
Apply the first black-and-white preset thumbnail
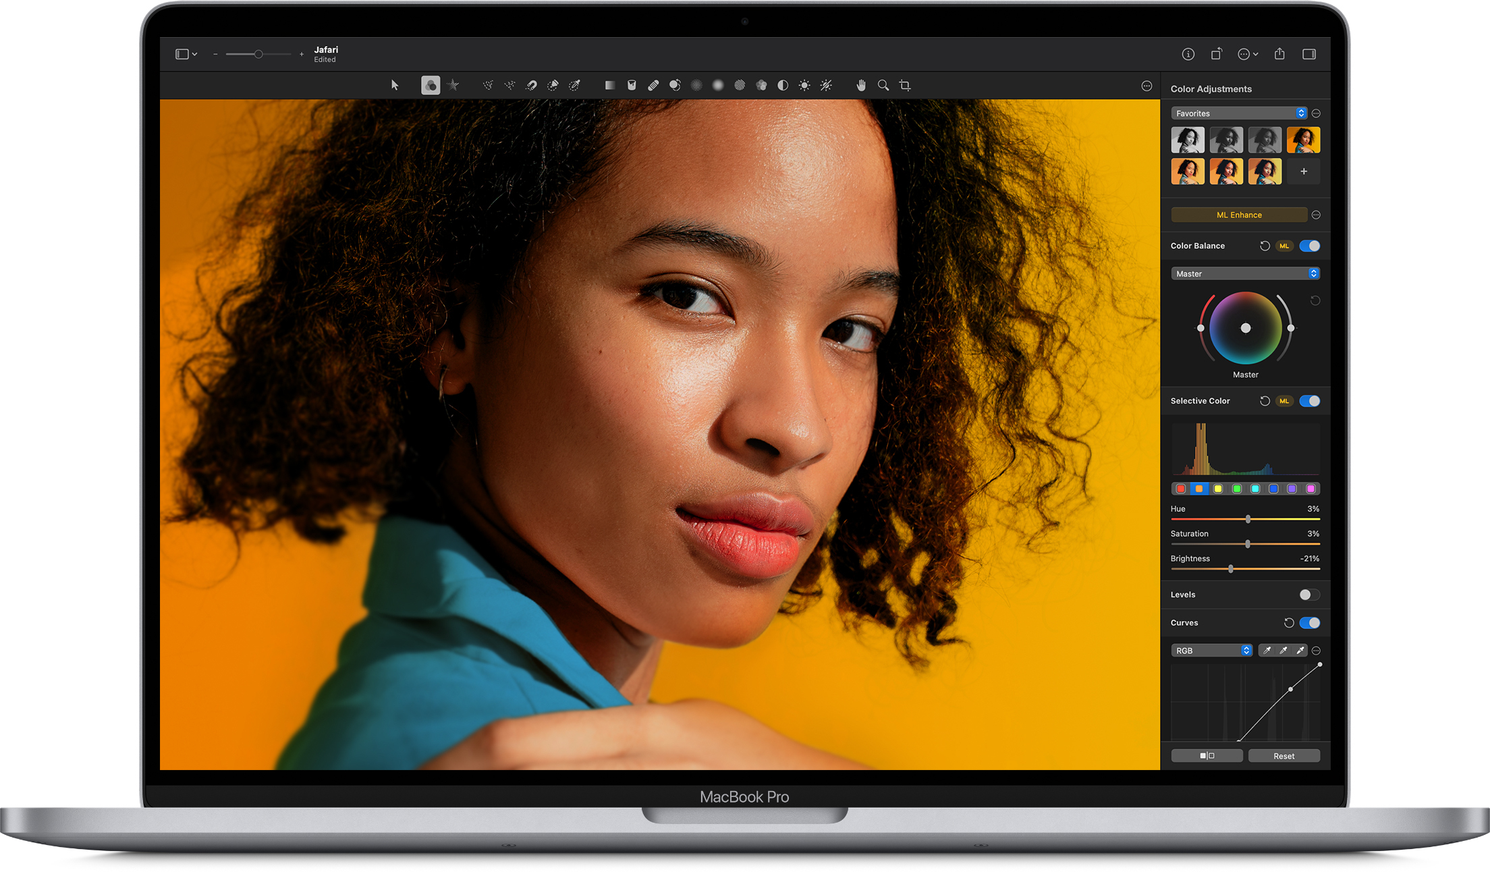(1188, 140)
